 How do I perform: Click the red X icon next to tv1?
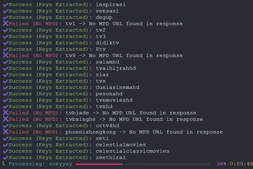pyautogui.click(x=5, y=23)
